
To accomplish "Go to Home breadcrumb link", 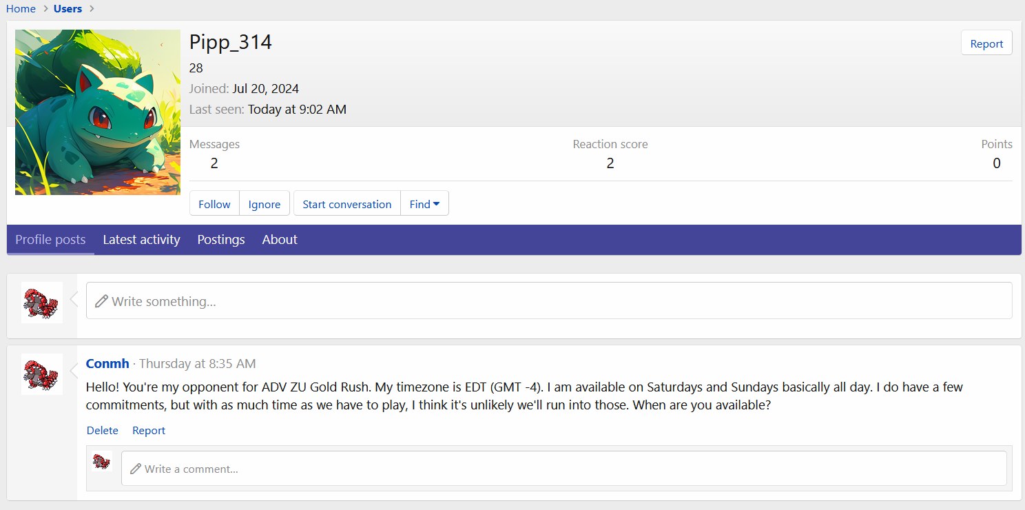I will (21, 9).
